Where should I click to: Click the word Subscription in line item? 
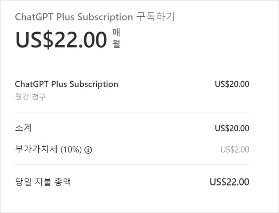coord(94,85)
